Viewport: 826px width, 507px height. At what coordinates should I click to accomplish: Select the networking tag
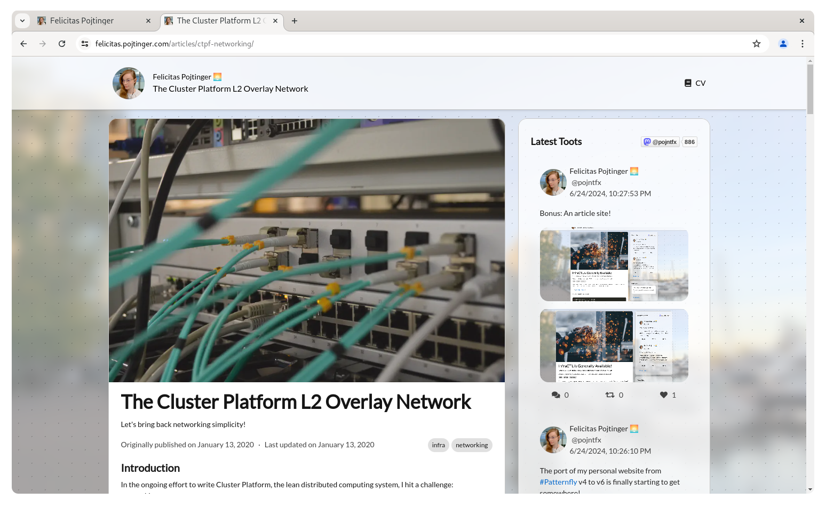tap(472, 445)
